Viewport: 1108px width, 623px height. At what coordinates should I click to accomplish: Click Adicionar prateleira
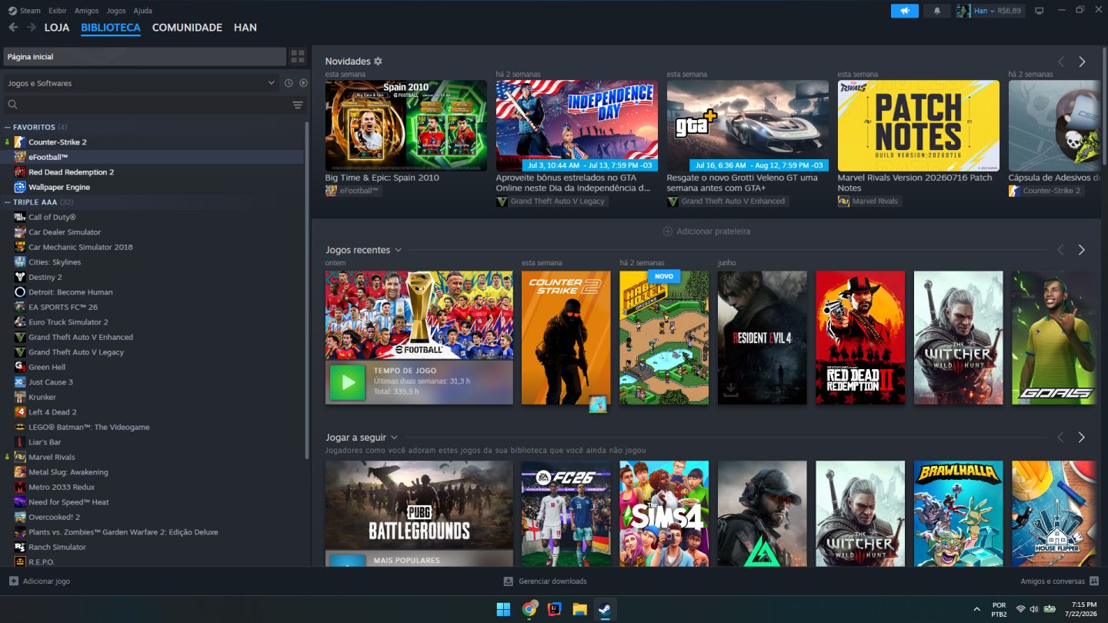pyautogui.click(x=706, y=232)
